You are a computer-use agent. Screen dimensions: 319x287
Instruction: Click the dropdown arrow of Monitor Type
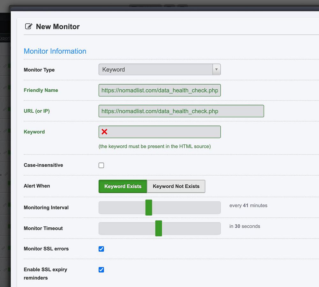pos(217,69)
